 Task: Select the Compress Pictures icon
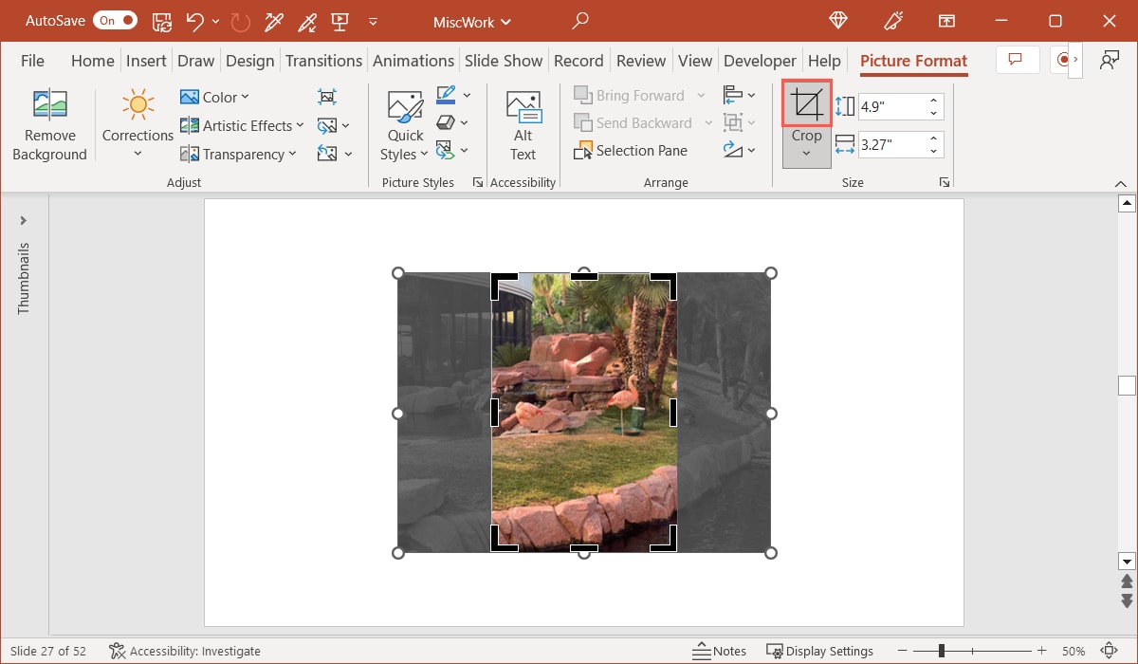(x=327, y=96)
